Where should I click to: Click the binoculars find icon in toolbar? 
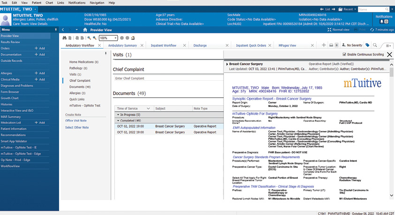(x=64, y=38)
